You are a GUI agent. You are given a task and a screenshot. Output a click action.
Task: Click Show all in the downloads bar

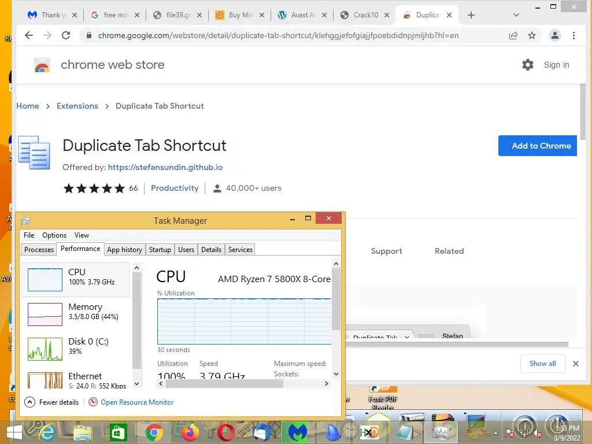(542, 364)
